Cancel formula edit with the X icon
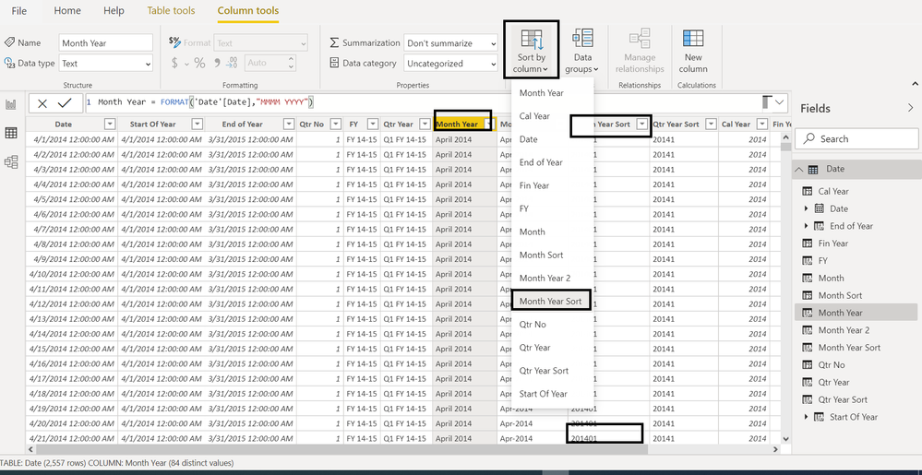The width and height of the screenshot is (922, 475). click(42, 104)
